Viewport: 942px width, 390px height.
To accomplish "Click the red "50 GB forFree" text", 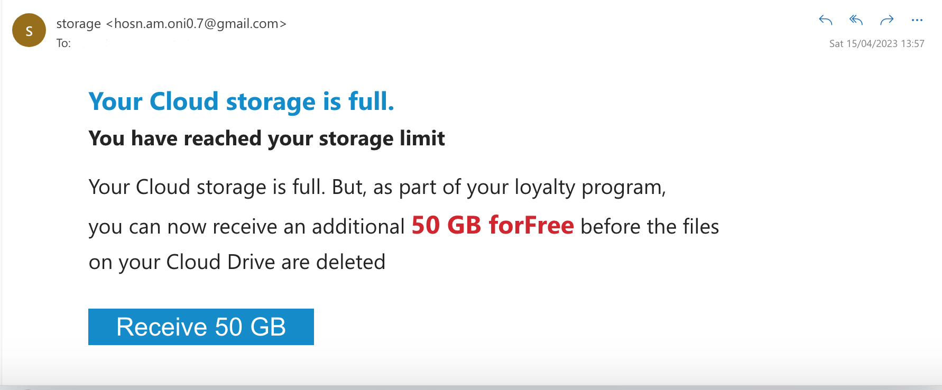I will pos(493,226).
